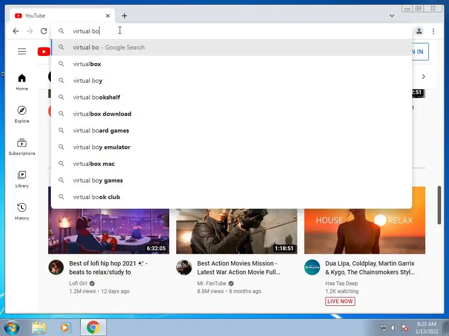Visit the Mr. FanTube channel name
Image resolution: width=449 pixels, height=336 pixels.
click(x=212, y=283)
